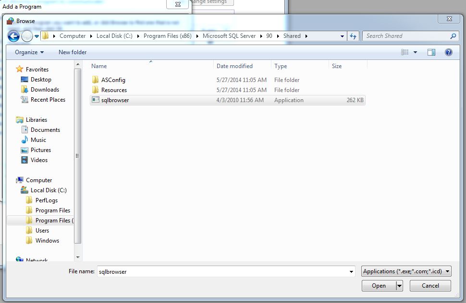Expand the arrow after Shared in the breadcrumb
The height and width of the screenshot is (303, 466).
point(306,36)
